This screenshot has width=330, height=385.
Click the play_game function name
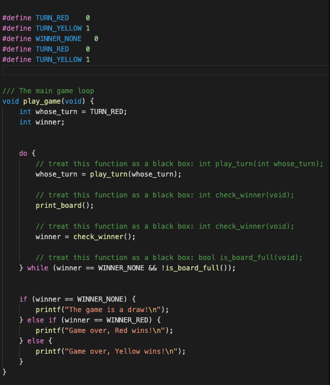click(x=42, y=101)
